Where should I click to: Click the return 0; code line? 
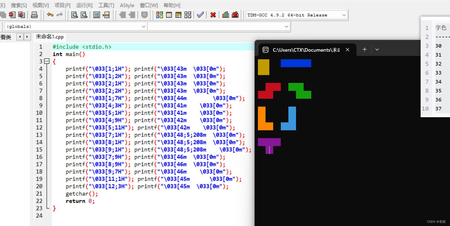(x=80, y=201)
